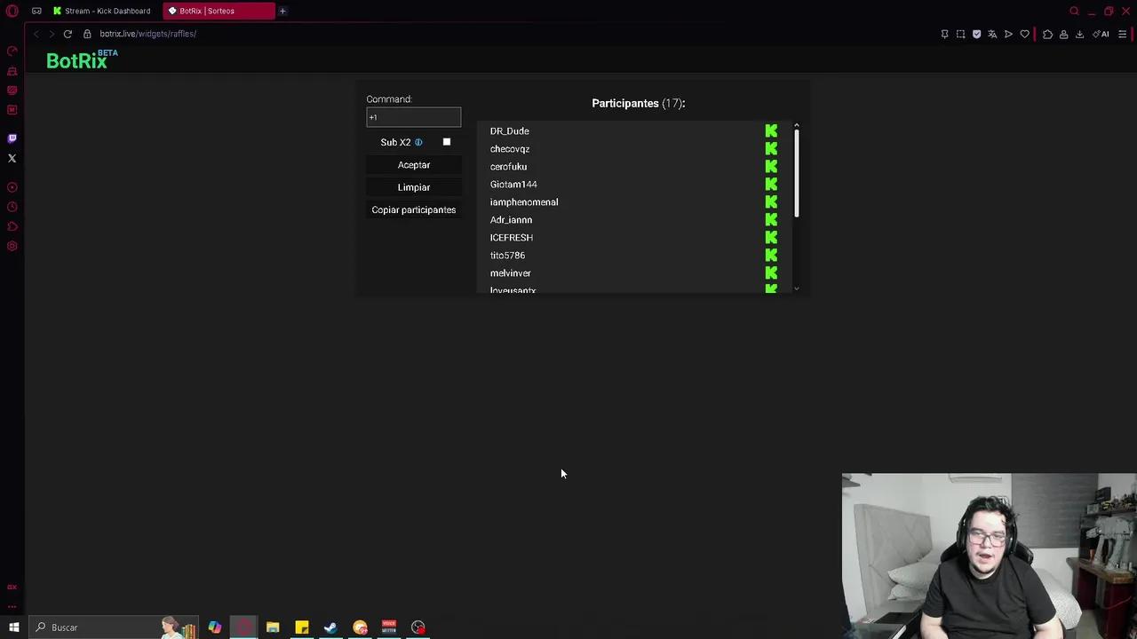Click the participants scrollbar up arrow
Screen dimensions: 1137x639
pos(797,125)
